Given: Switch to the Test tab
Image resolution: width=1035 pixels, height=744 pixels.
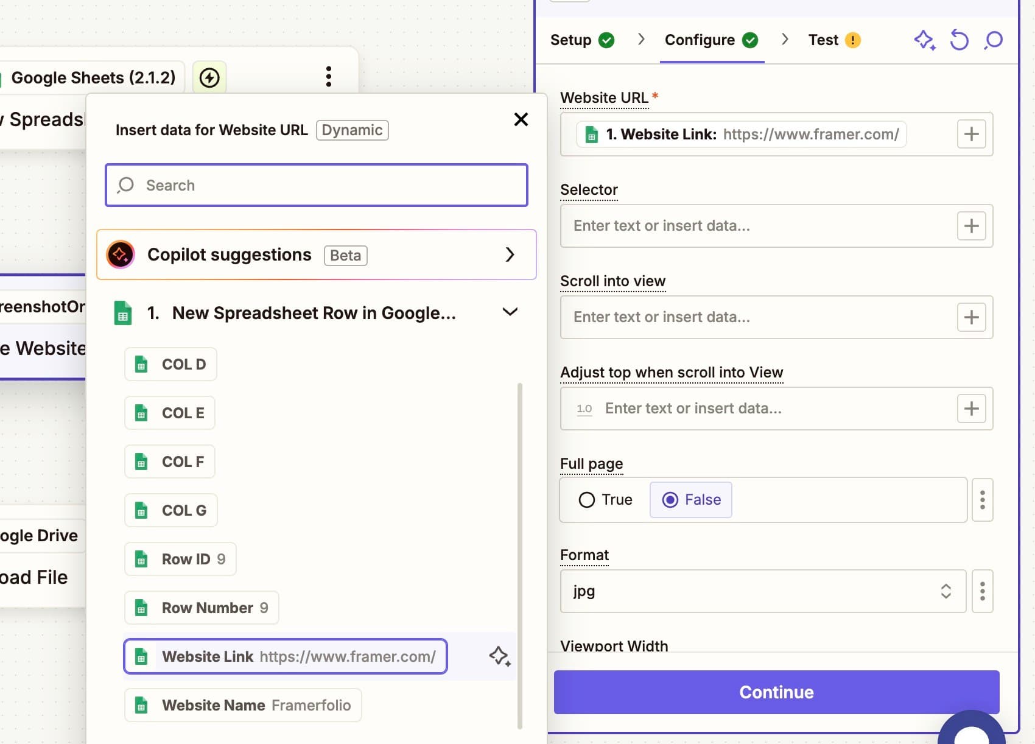Looking at the screenshot, I should [x=834, y=40].
